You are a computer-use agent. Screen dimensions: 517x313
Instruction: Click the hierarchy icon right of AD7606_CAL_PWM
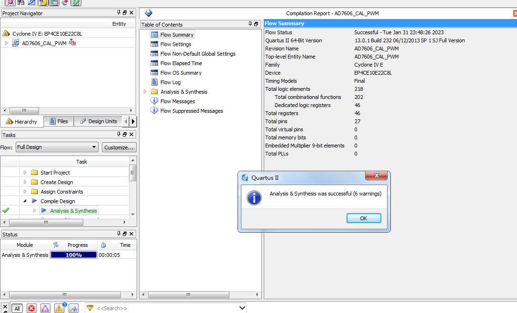72,42
